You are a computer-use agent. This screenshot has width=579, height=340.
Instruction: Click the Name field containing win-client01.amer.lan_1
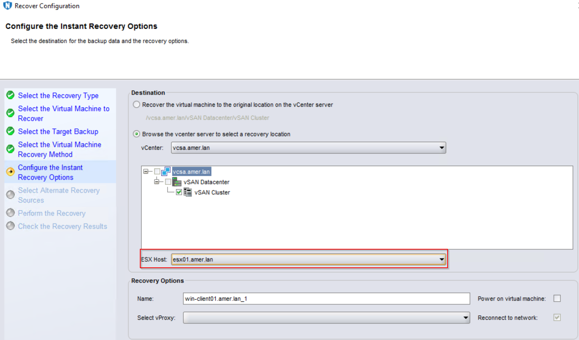click(x=326, y=299)
